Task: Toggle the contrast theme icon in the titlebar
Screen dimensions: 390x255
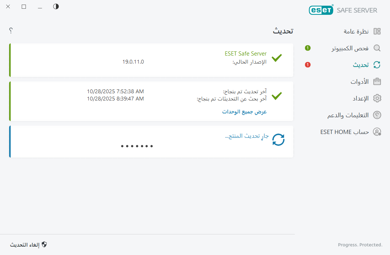Action: (56, 6)
